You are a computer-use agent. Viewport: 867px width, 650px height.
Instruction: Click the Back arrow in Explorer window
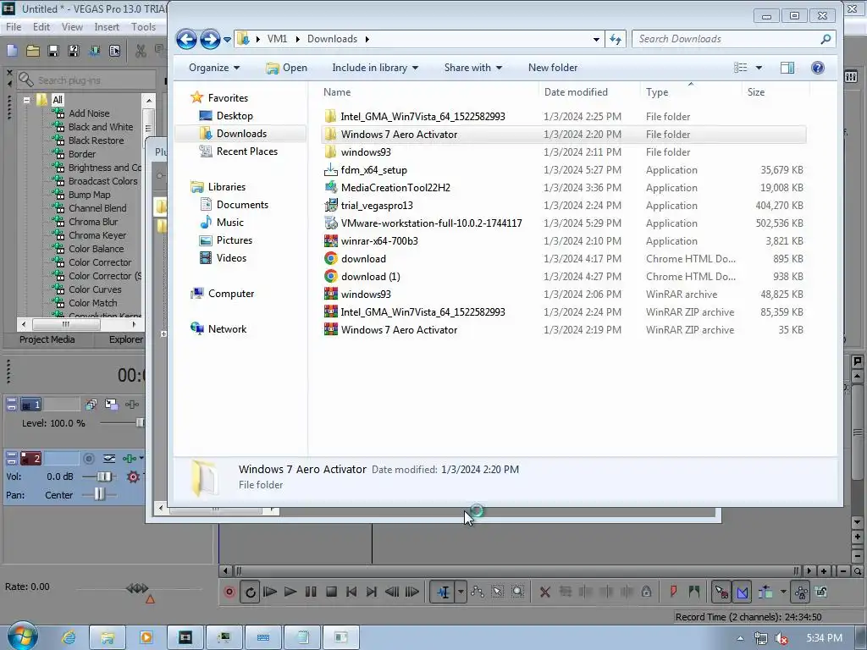tap(186, 39)
